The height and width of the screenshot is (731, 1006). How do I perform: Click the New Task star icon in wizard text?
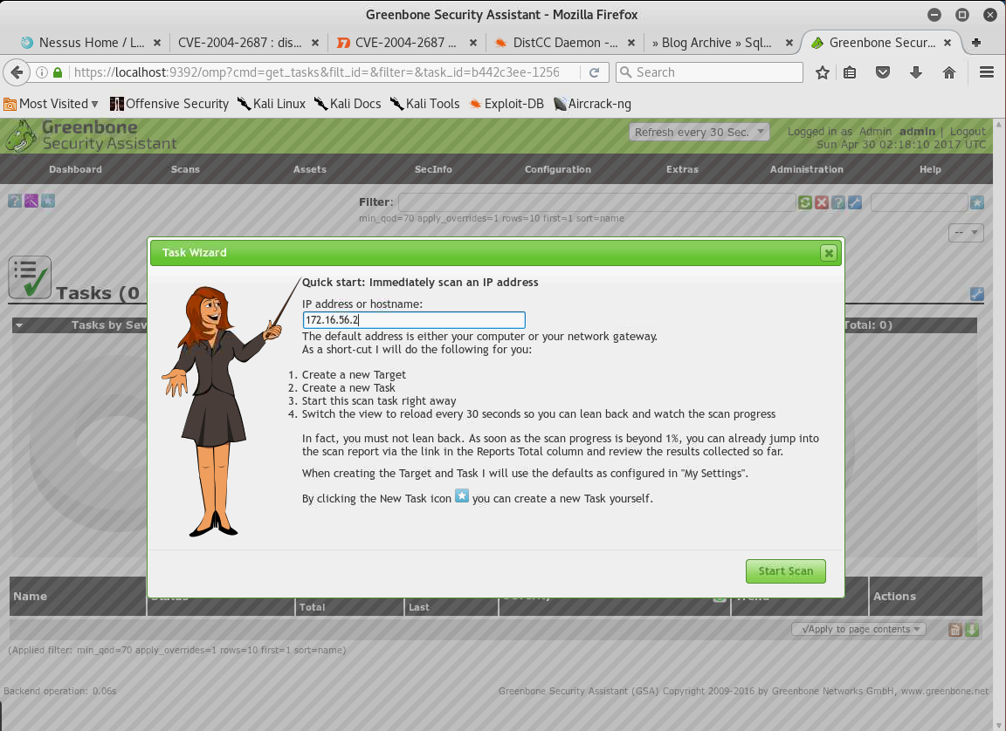tap(462, 497)
